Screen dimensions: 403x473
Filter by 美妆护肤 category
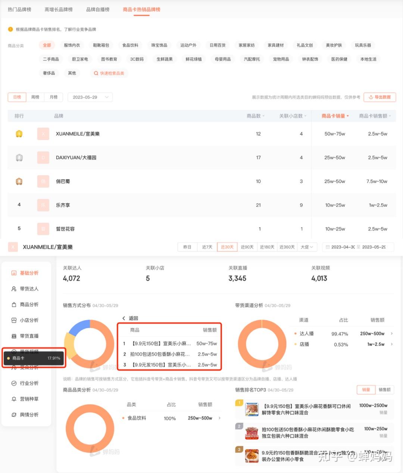point(334,45)
